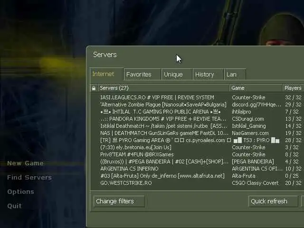Select New Game in main menu
304x228 pixels.
(25, 163)
